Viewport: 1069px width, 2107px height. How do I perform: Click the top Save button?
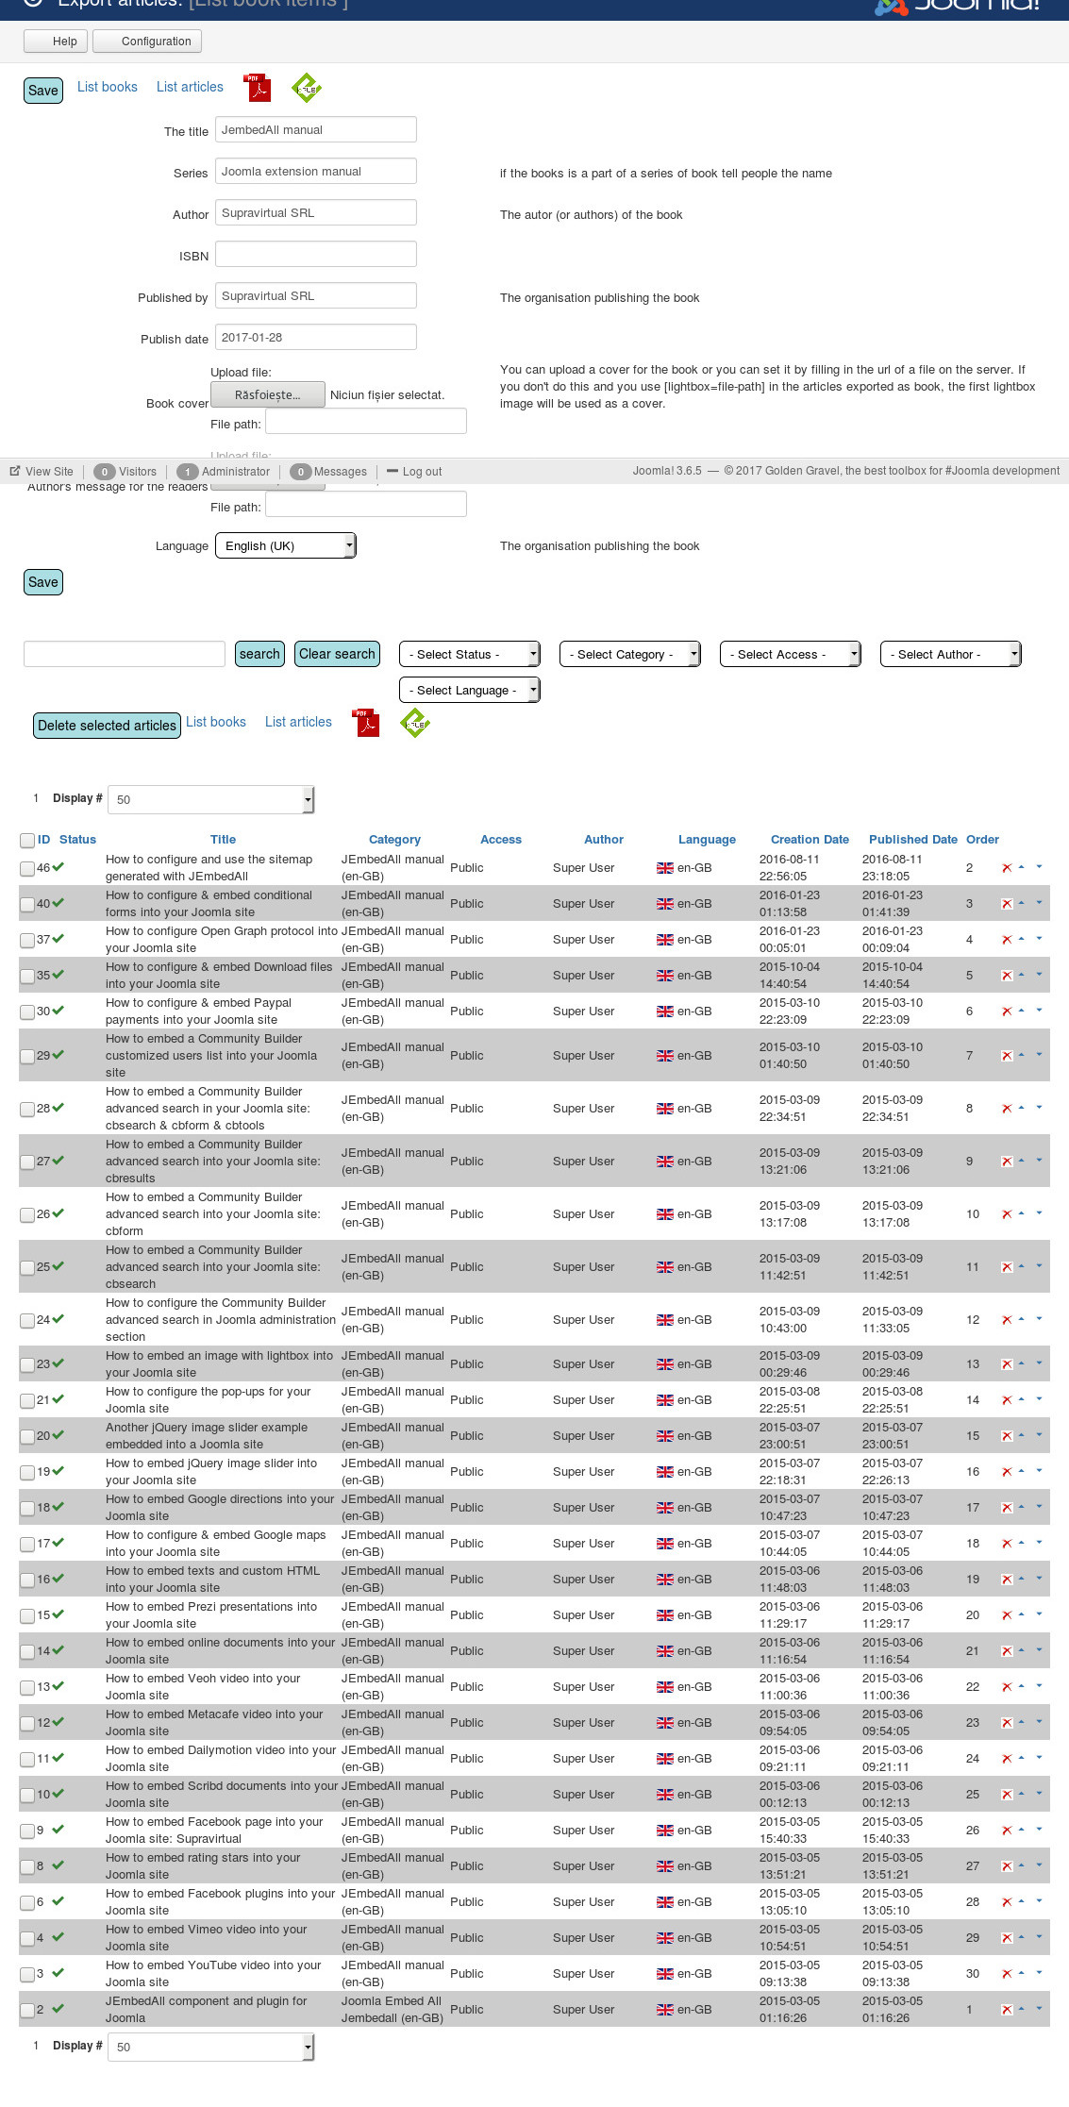click(43, 91)
